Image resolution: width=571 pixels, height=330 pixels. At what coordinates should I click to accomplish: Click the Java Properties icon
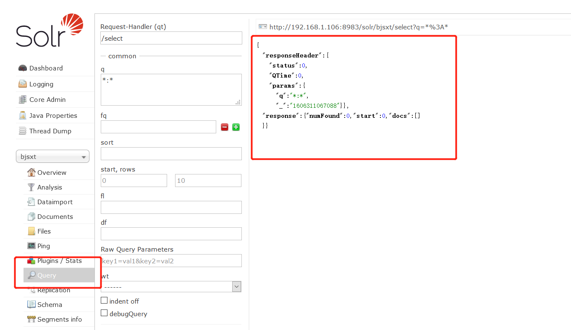click(23, 115)
